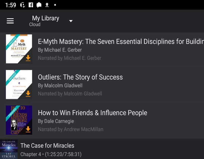Viewport: 204px width, 159px height.
Task: Tap the Audible notification icon in status bar
Action: pos(23,5)
